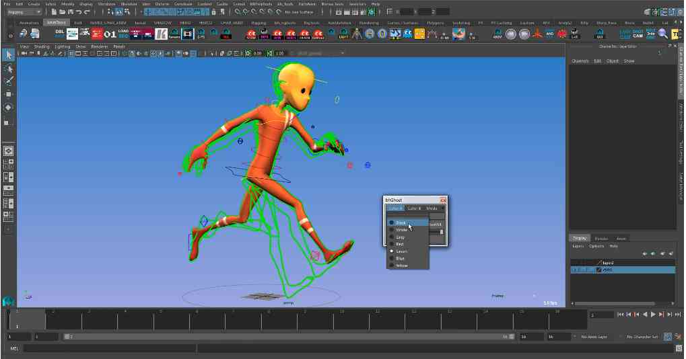686x359 pixels.
Task: Click the O1 shelf icon
Action: point(110,34)
